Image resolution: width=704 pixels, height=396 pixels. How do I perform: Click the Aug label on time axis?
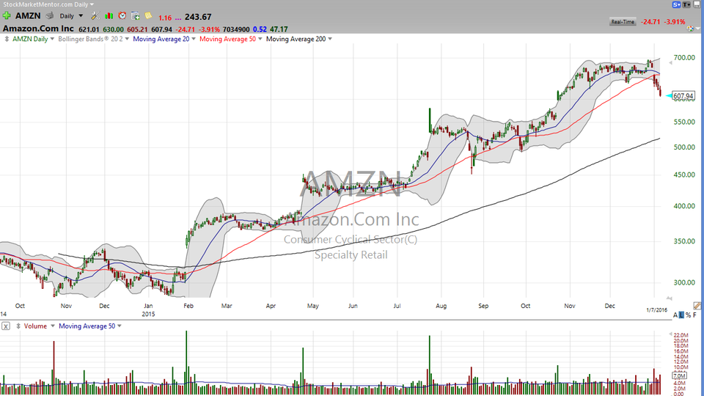pyautogui.click(x=441, y=306)
